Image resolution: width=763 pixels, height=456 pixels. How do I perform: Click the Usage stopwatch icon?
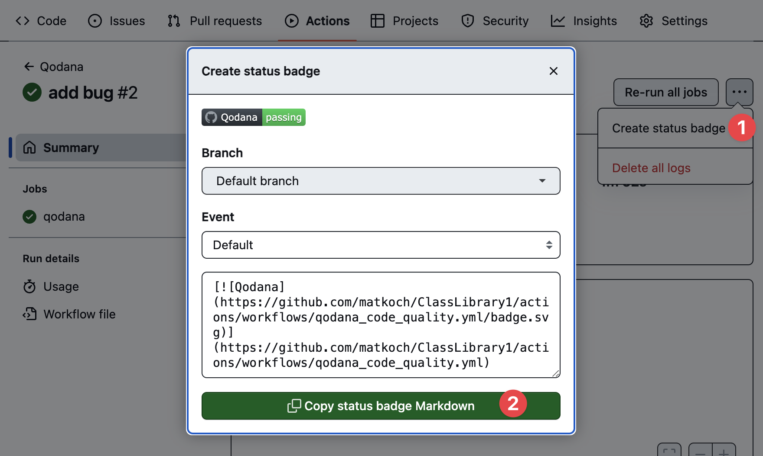(29, 286)
